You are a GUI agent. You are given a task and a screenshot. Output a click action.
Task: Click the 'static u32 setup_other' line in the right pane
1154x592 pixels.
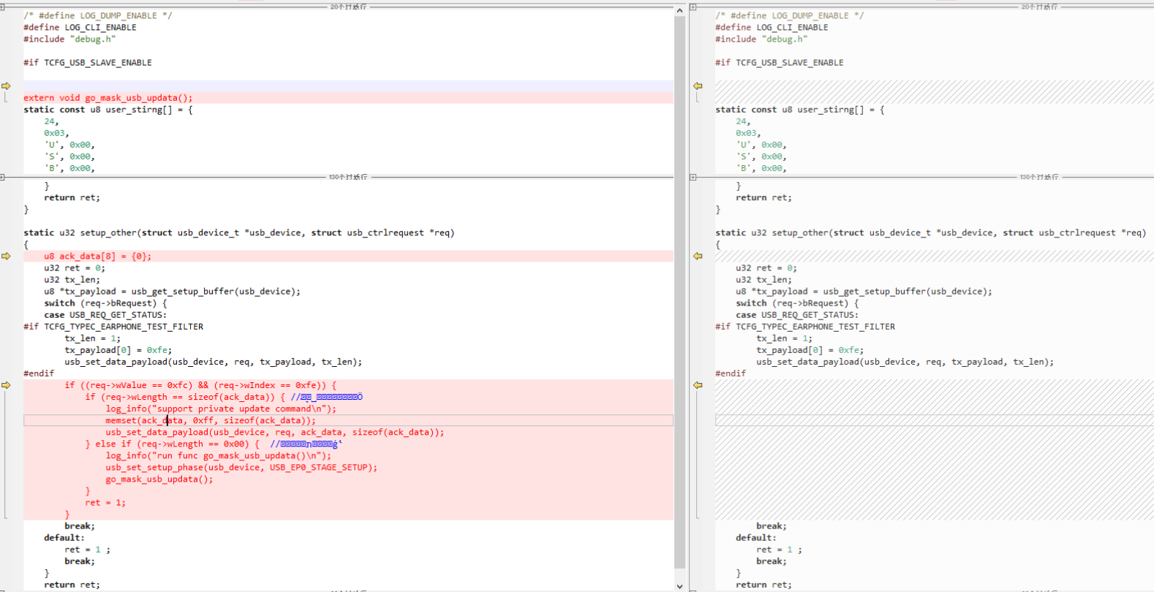tap(930, 233)
